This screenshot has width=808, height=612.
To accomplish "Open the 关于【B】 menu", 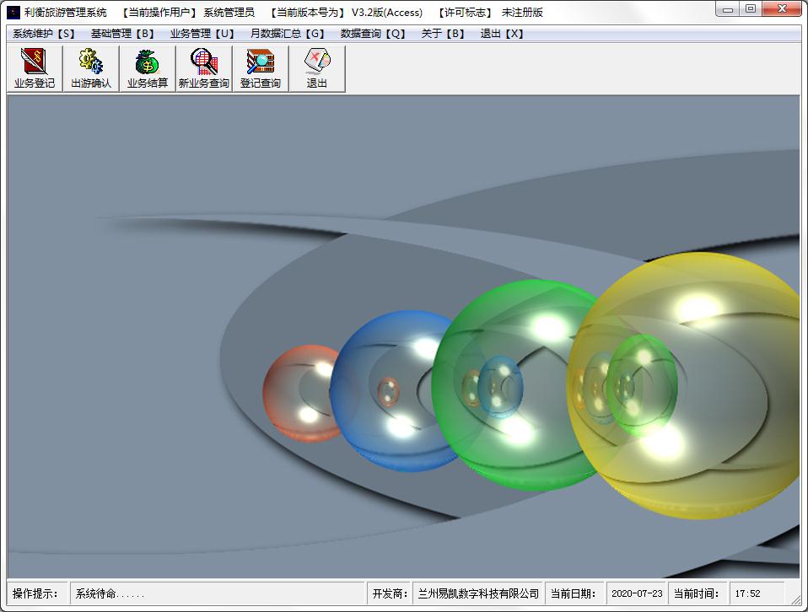I will (x=444, y=34).
